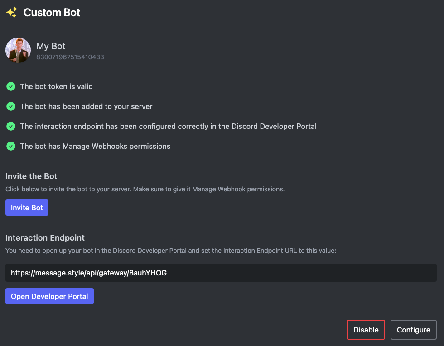This screenshot has height=346, width=444.
Task: Click the checkmark beside bot added to server
Action: pyautogui.click(x=10, y=106)
